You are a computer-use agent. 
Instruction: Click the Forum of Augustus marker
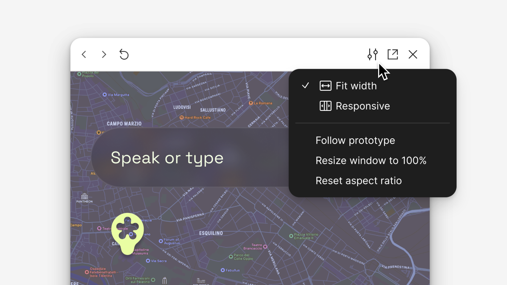(161, 241)
